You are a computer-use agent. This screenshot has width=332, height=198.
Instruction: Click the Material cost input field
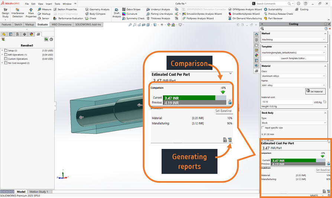pos(287,102)
